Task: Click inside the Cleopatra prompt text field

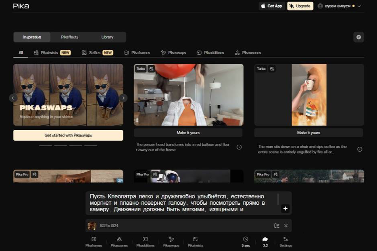Action: point(181,202)
